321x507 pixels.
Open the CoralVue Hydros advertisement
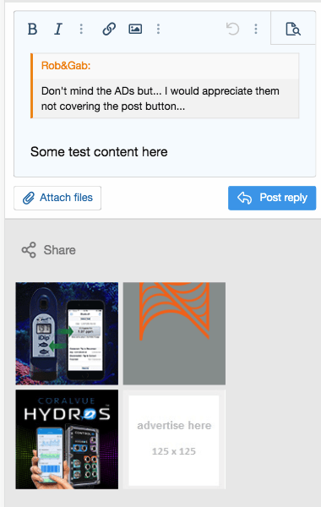67,439
